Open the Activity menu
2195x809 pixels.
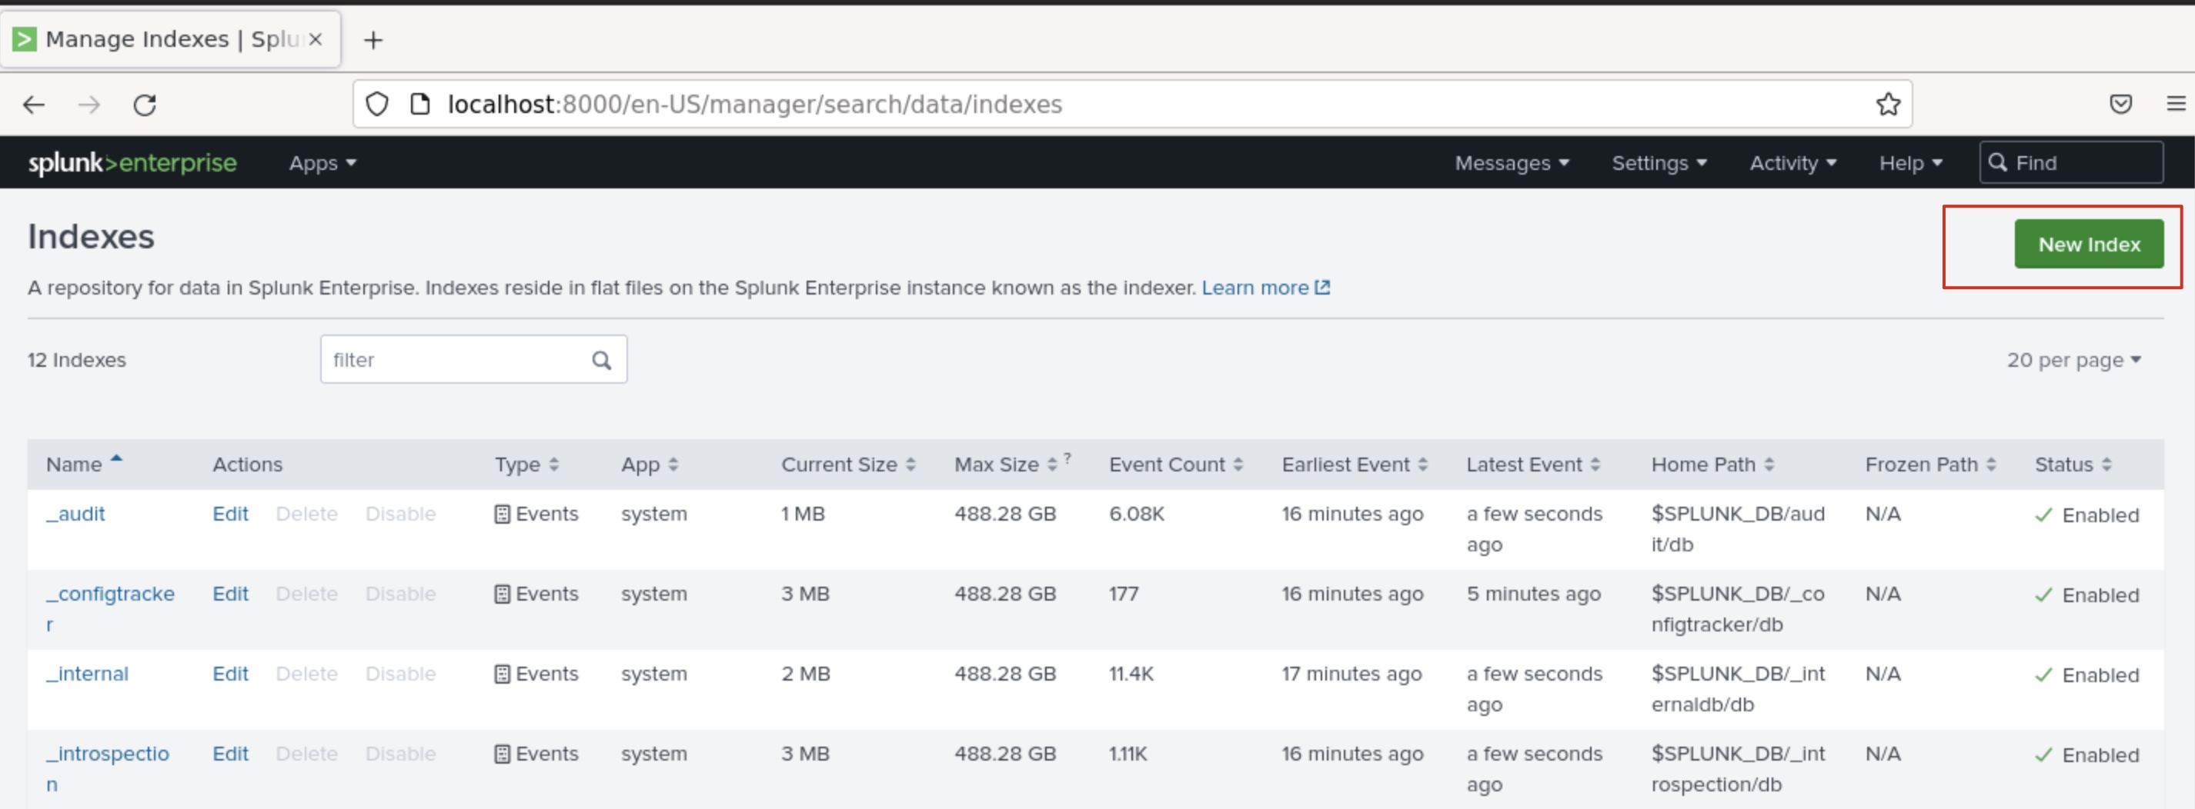(x=1792, y=164)
